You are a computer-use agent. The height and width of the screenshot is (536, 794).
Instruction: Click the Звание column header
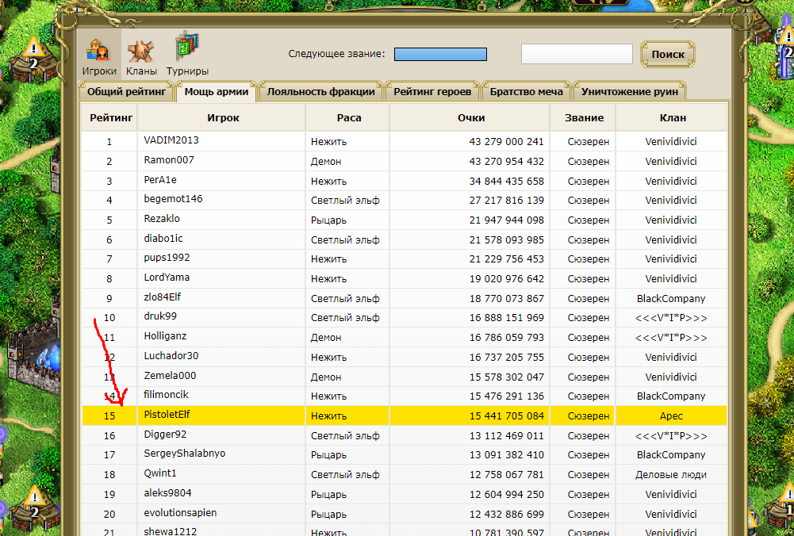point(583,117)
